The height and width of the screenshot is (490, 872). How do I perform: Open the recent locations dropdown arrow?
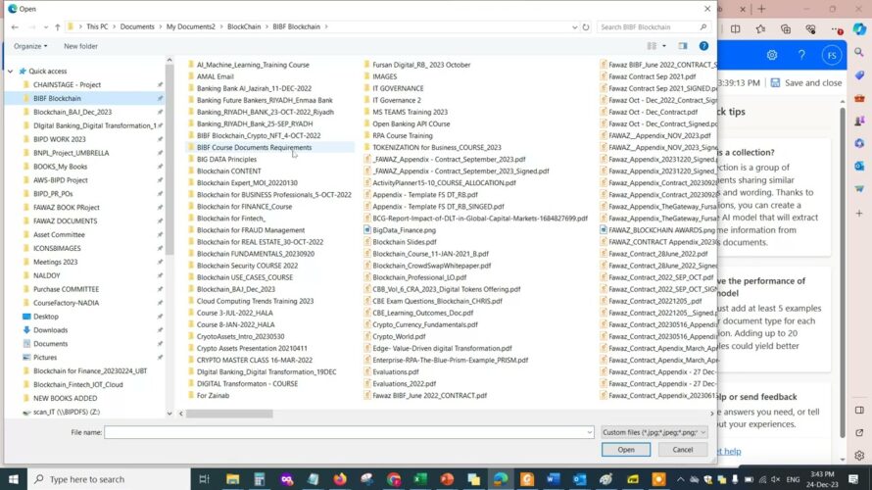click(46, 26)
